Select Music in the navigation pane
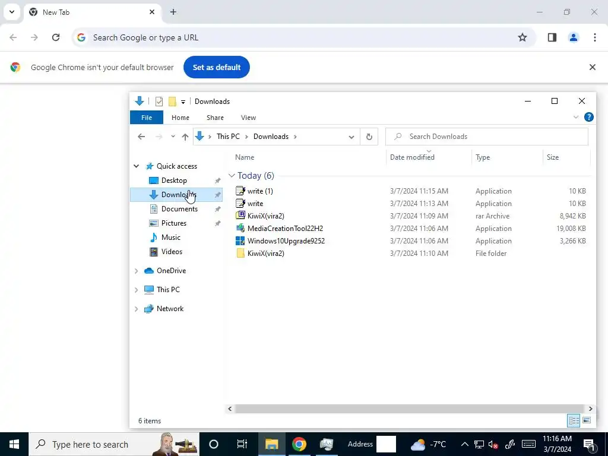 pyautogui.click(x=170, y=237)
